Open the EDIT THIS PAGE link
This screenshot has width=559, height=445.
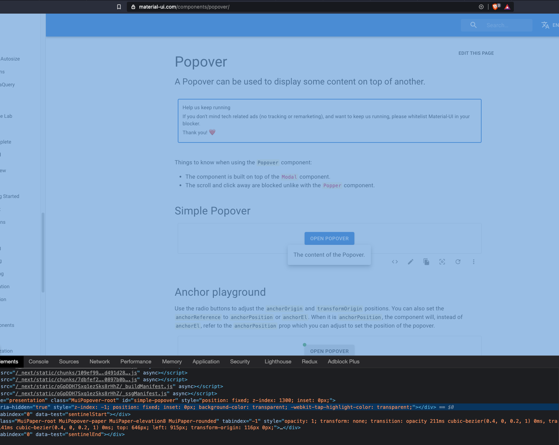pyautogui.click(x=476, y=53)
